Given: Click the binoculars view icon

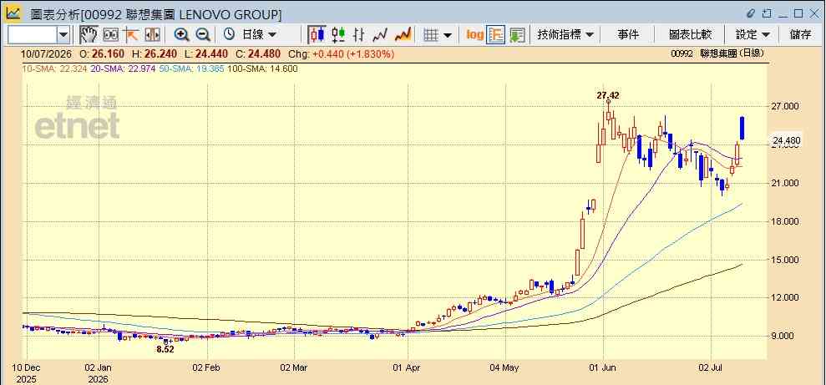Looking at the screenshot, I should click(110, 35).
